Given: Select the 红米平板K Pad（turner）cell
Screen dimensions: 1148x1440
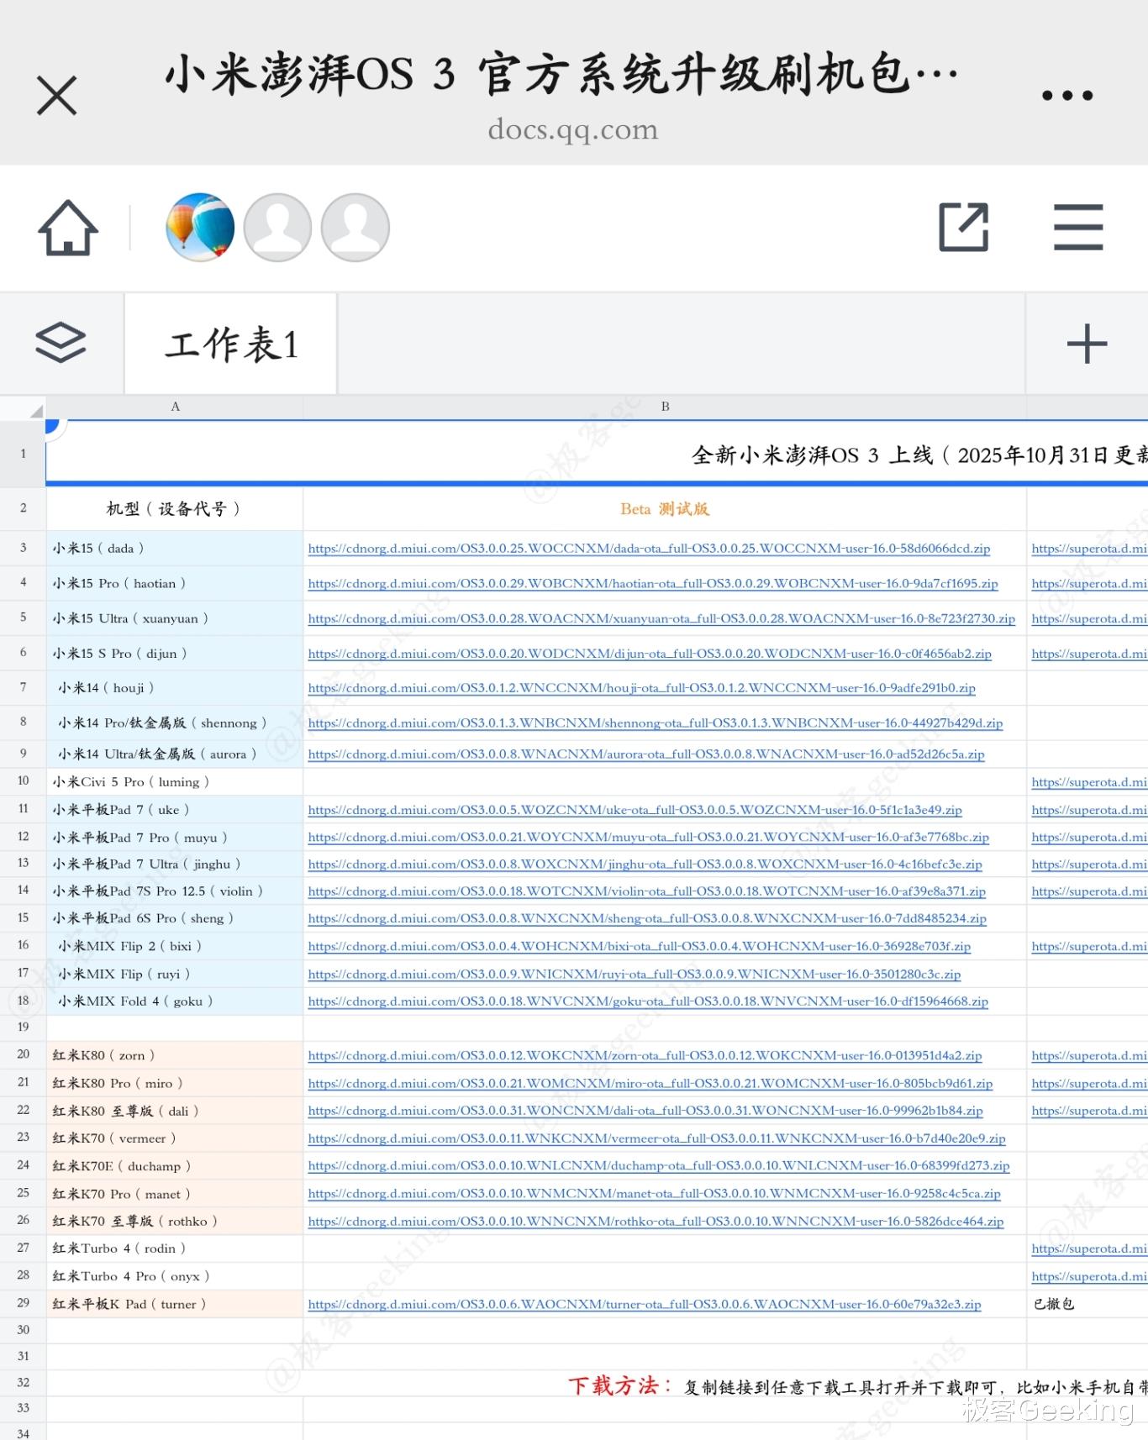Looking at the screenshot, I should (175, 1305).
